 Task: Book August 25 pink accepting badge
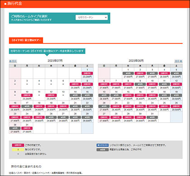pos(164,106)
